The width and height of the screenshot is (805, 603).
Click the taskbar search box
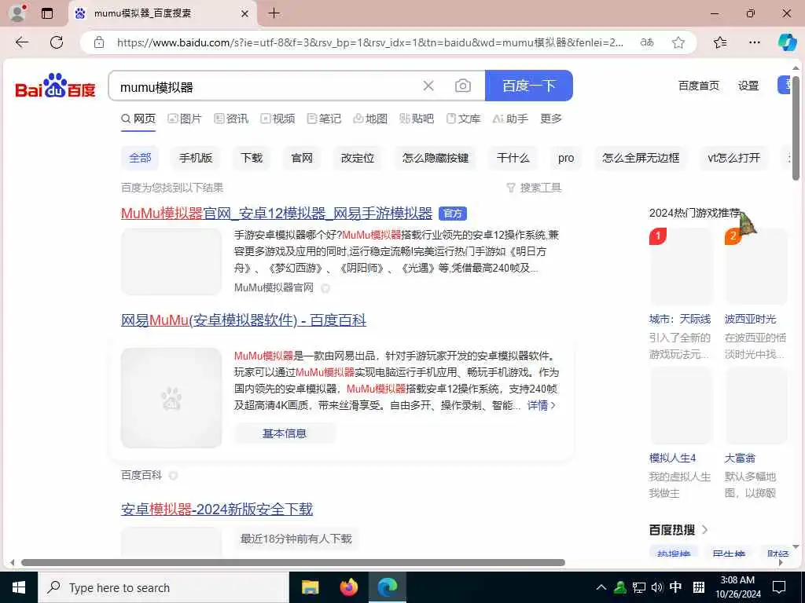[x=164, y=587]
